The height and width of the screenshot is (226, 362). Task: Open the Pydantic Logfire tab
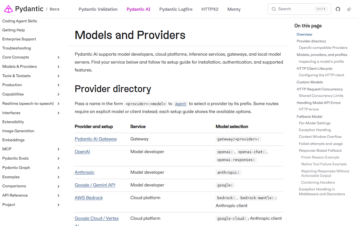coord(176,9)
